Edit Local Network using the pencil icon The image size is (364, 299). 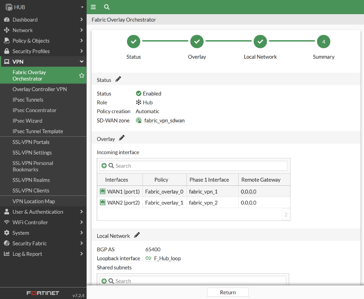pyautogui.click(x=136, y=235)
